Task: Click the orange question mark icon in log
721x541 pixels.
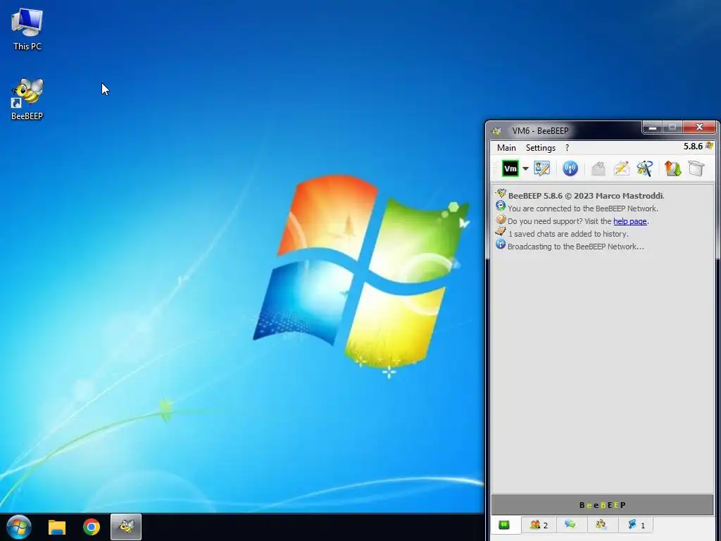Action: click(x=501, y=220)
